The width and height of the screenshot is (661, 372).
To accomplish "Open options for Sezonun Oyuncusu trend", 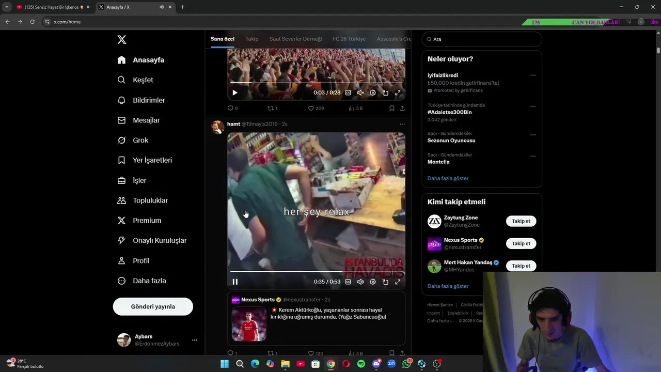I will (533, 135).
